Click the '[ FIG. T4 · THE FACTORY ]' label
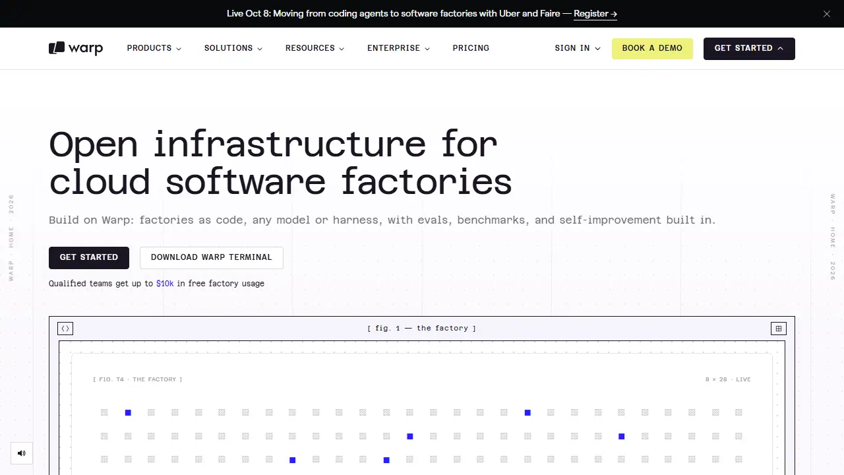844x475 pixels. 138,379
